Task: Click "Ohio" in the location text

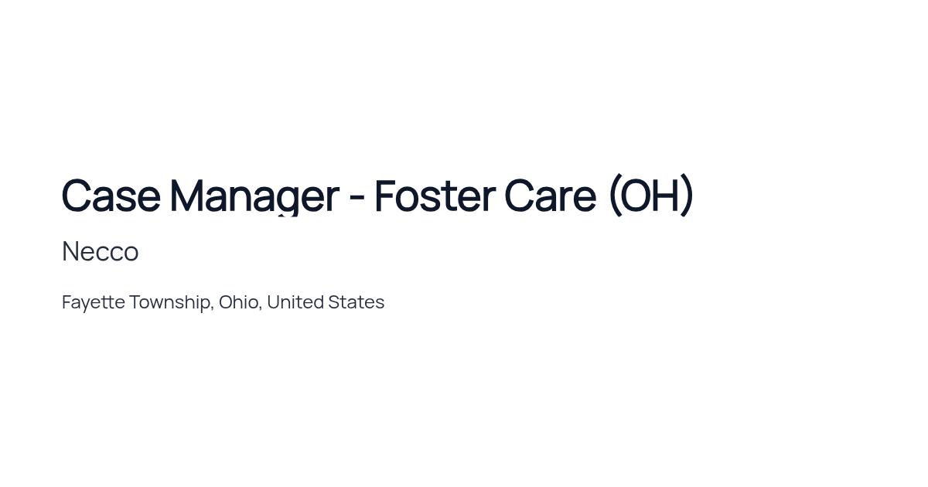Action: click(238, 301)
